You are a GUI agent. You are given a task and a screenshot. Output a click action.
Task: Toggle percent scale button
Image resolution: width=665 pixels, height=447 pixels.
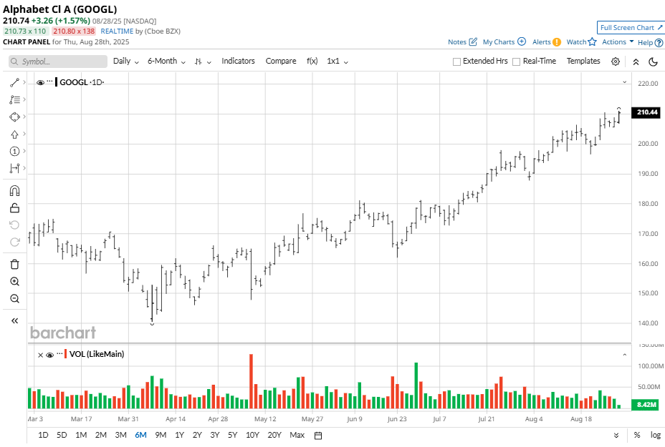click(637, 435)
